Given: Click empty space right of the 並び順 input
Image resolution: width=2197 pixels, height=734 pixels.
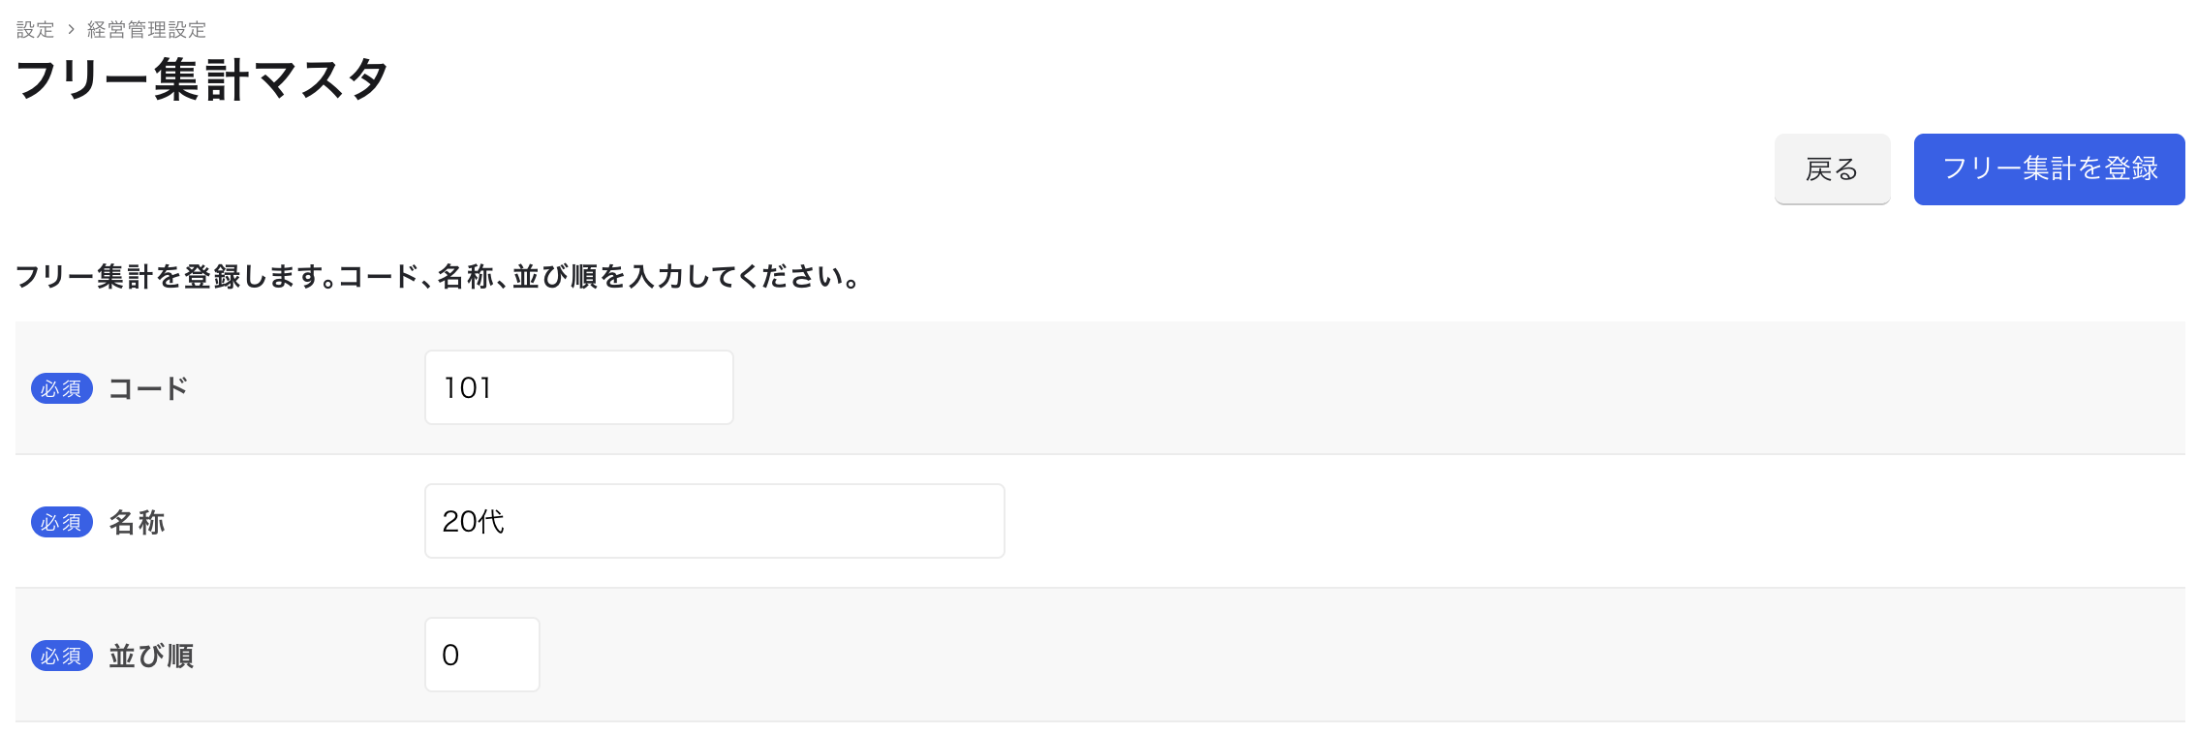Looking at the screenshot, I should (1259, 655).
